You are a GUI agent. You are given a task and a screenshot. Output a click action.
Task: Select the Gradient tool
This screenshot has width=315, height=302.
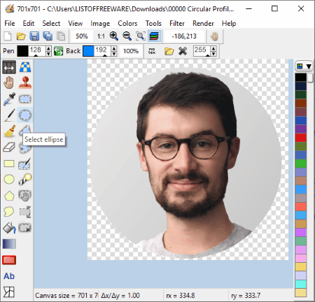pyautogui.click(x=9, y=244)
